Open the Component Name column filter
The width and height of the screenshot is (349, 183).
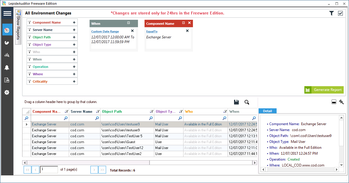coord(66,111)
